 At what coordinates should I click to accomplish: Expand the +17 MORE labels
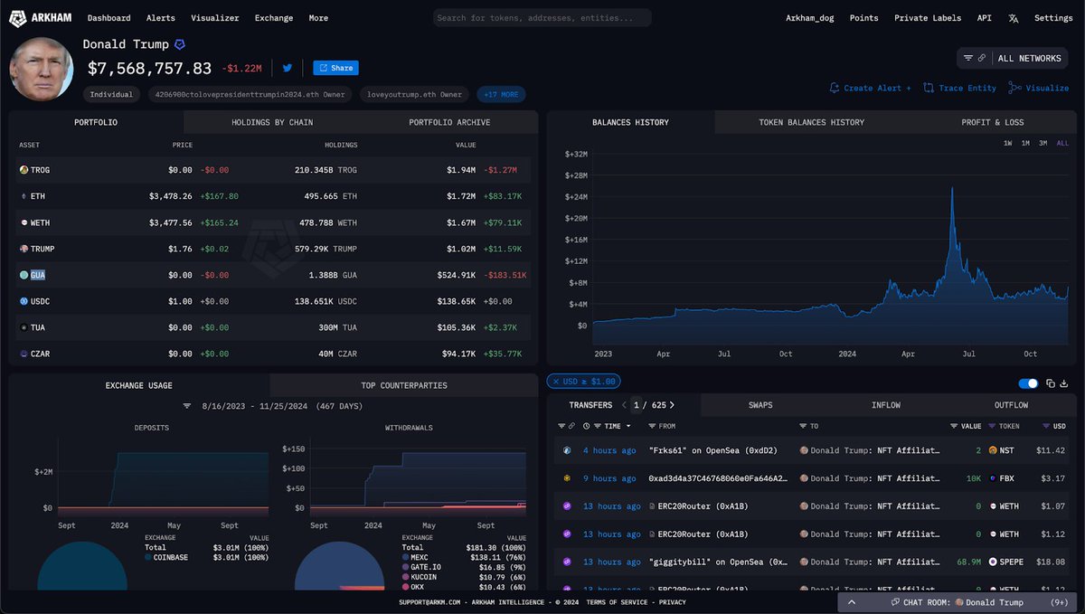(501, 94)
